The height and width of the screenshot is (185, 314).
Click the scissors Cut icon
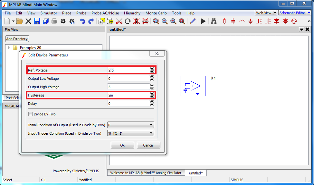tap(119, 21)
